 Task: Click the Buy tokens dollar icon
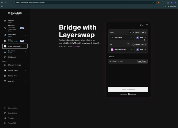(x=5, y=52)
